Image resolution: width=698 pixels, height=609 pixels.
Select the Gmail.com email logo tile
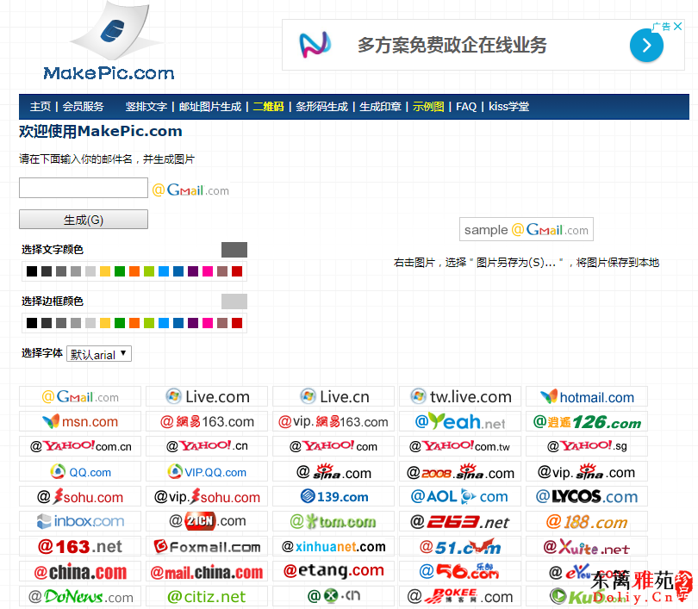[80, 396]
